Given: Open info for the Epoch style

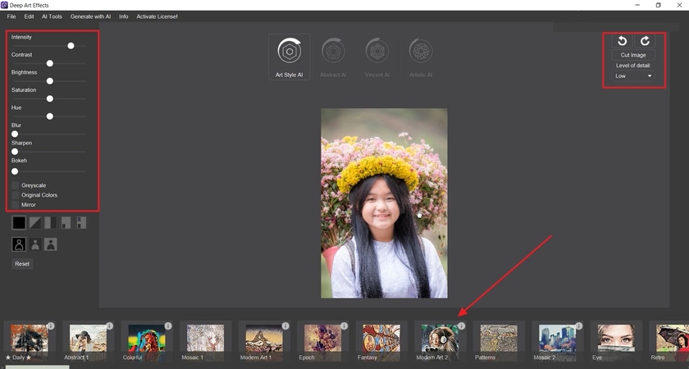Looking at the screenshot, I should pos(344,326).
